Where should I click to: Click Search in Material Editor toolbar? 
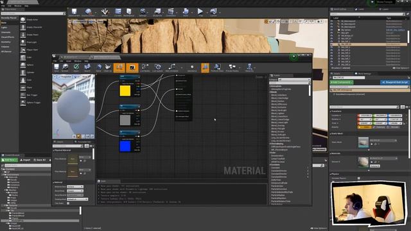pos(87,67)
